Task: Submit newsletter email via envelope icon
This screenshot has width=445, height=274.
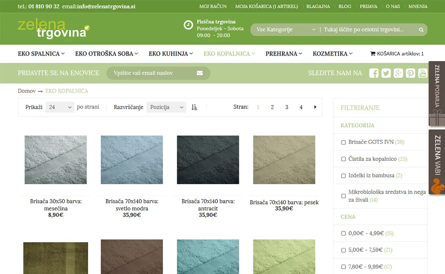Action: [x=200, y=73]
